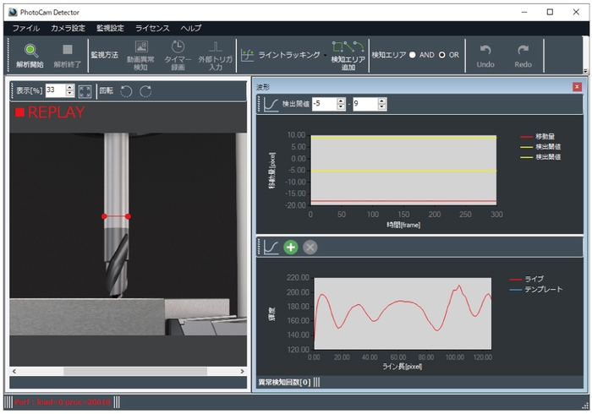Rotate image counterclockwise
The width and height of the screenshot is (592, 414).
coord(126,91)
